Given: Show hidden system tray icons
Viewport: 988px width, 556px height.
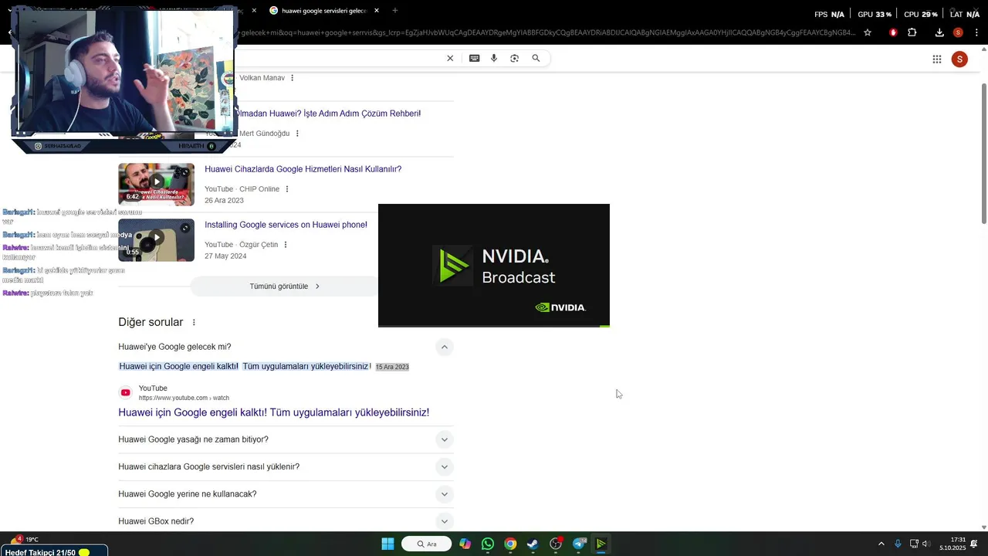Looking at the screenshot, I should (881, 544).
